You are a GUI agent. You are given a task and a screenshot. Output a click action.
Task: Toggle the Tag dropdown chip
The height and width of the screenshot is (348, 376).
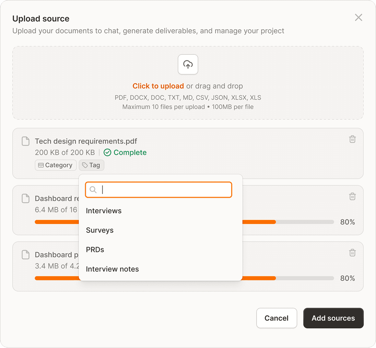tap(91, 165)
